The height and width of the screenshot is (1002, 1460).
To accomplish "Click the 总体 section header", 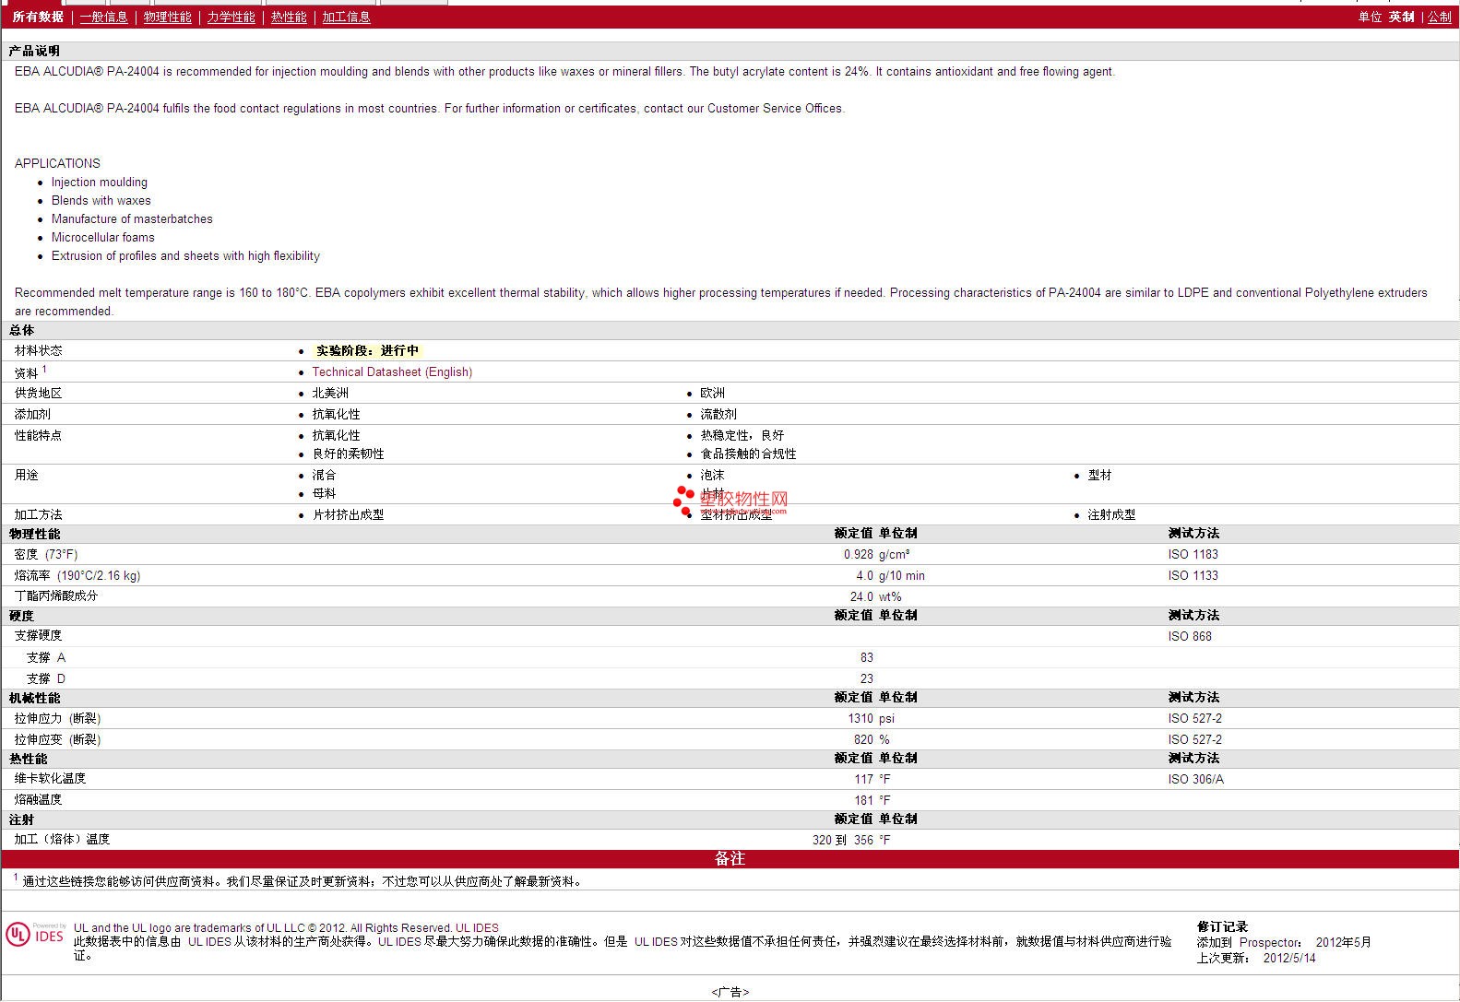I will pyautogui.click(x=21, y=330).
